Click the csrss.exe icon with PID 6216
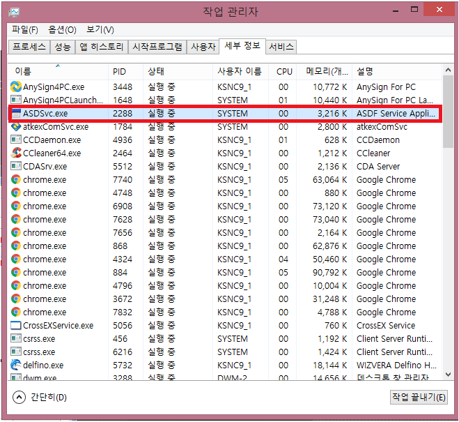Screen dimensions: 459x422 pos(16,352)
